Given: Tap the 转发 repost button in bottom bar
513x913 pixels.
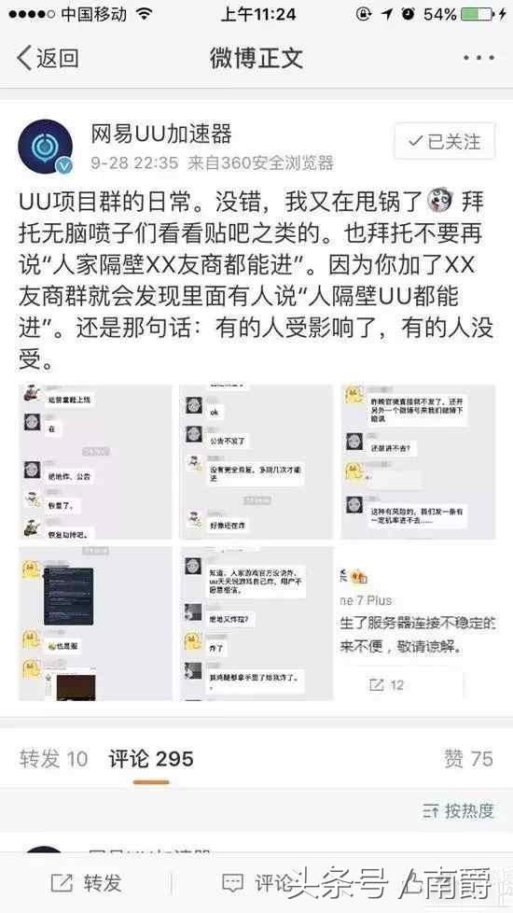Looking at the screenshot, I should click(86, 883).
